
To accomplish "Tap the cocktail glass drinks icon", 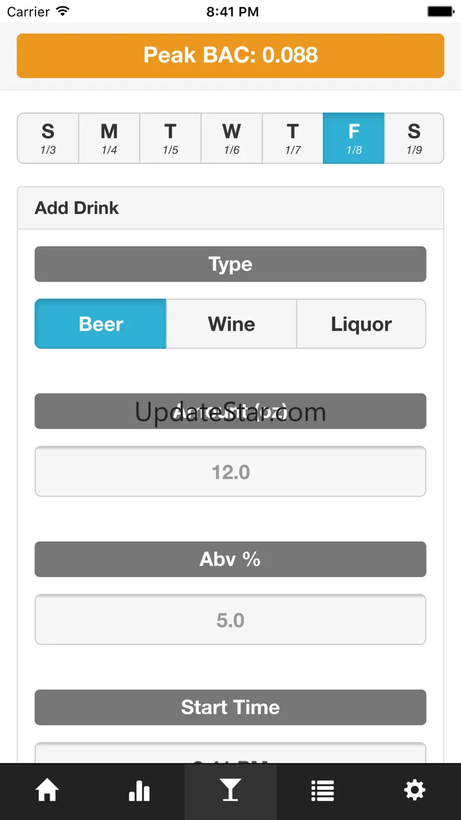I will pyautogui.click(x=230, y=790).
